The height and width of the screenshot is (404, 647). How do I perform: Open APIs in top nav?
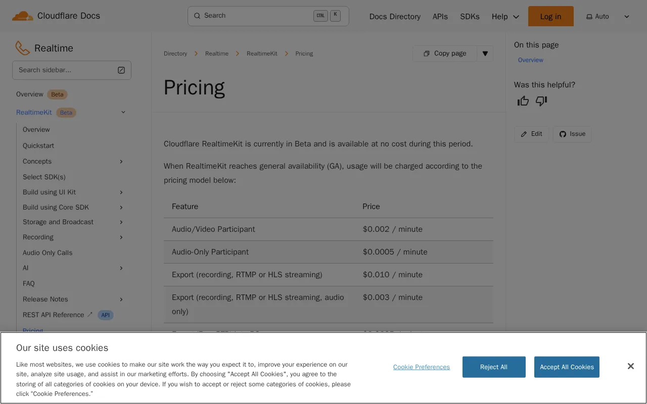[440, 17]
